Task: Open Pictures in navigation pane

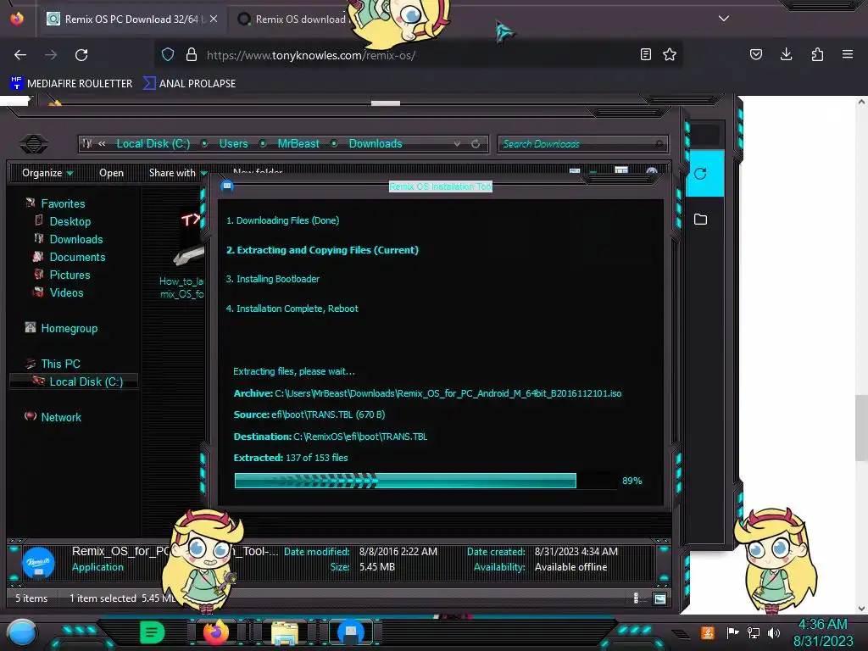Action: pos(70,275)
